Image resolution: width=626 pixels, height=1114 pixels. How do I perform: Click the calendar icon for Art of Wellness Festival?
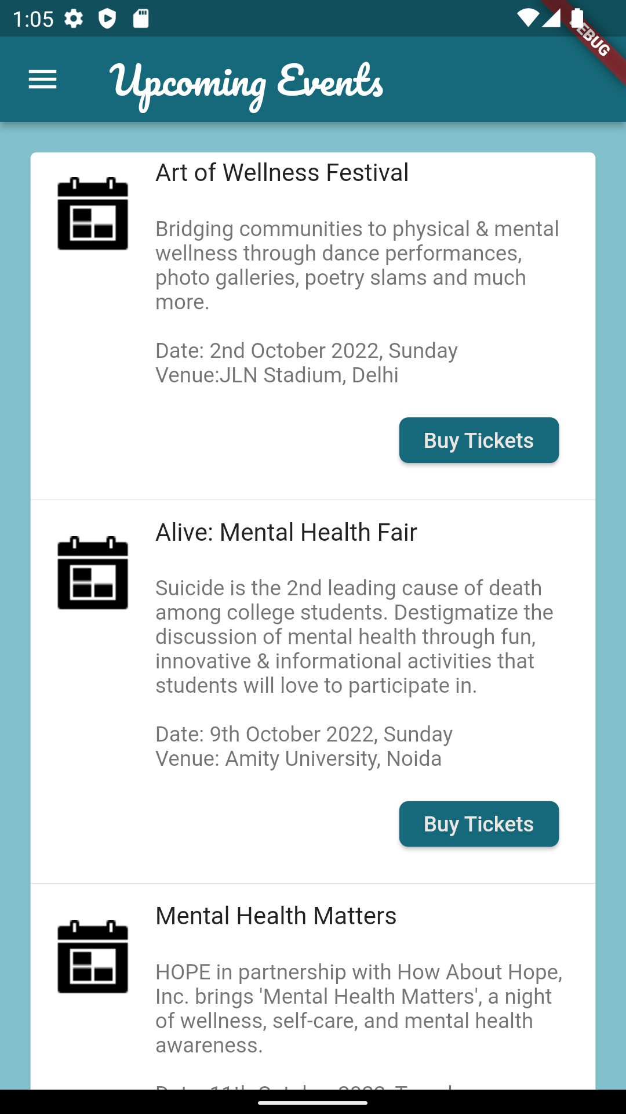[x=93, y=215]
